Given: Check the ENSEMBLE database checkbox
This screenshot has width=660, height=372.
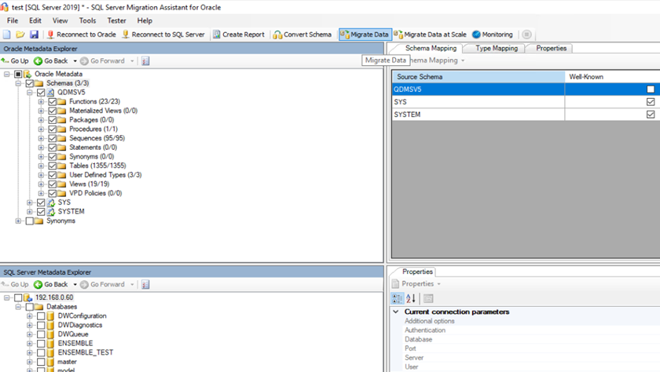Looking at the screenshot, I should (x=41, y=344).
